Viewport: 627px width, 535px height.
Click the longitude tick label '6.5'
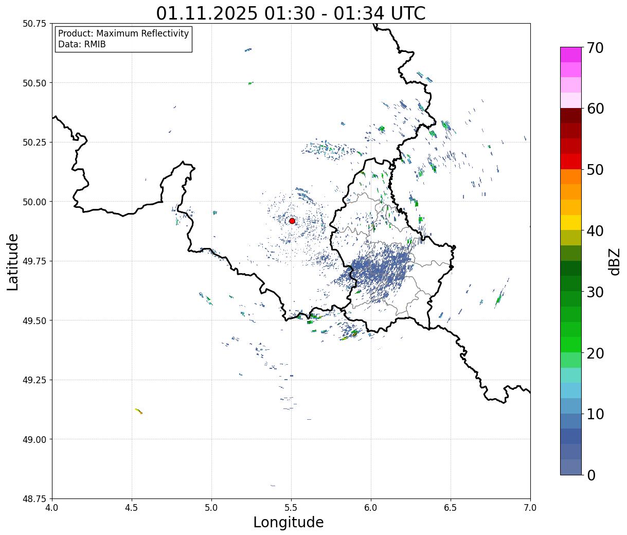(x=451, y=508)
